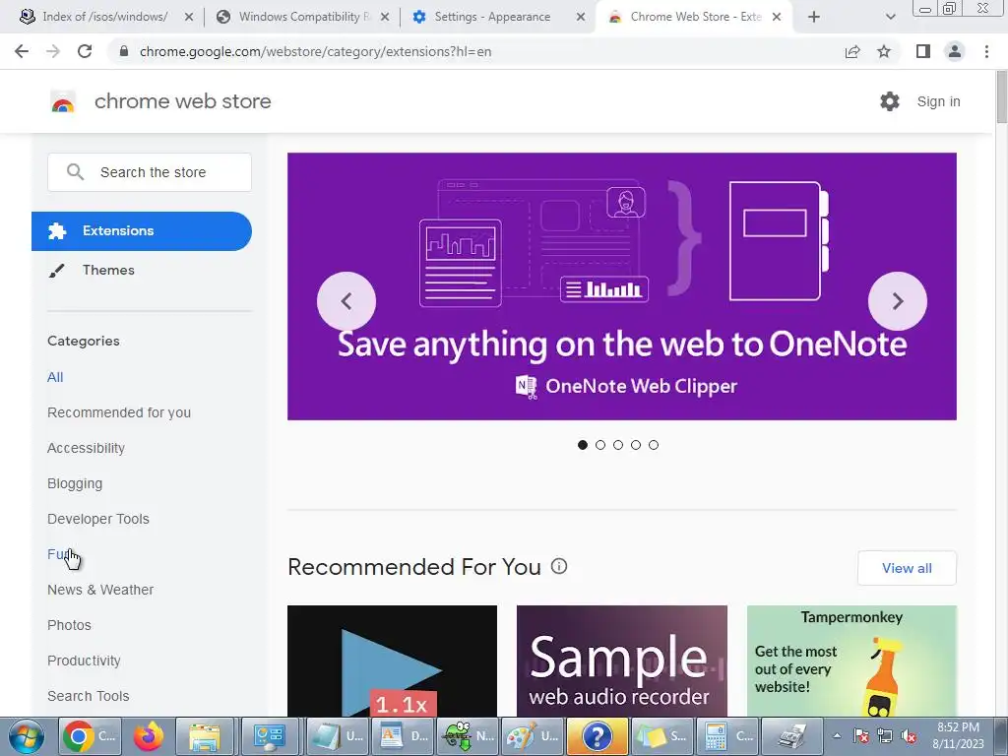The height and width of the screenshot is (756, 1008).
Task: Open the Paint taskbar item
Action: click(533, 736)
